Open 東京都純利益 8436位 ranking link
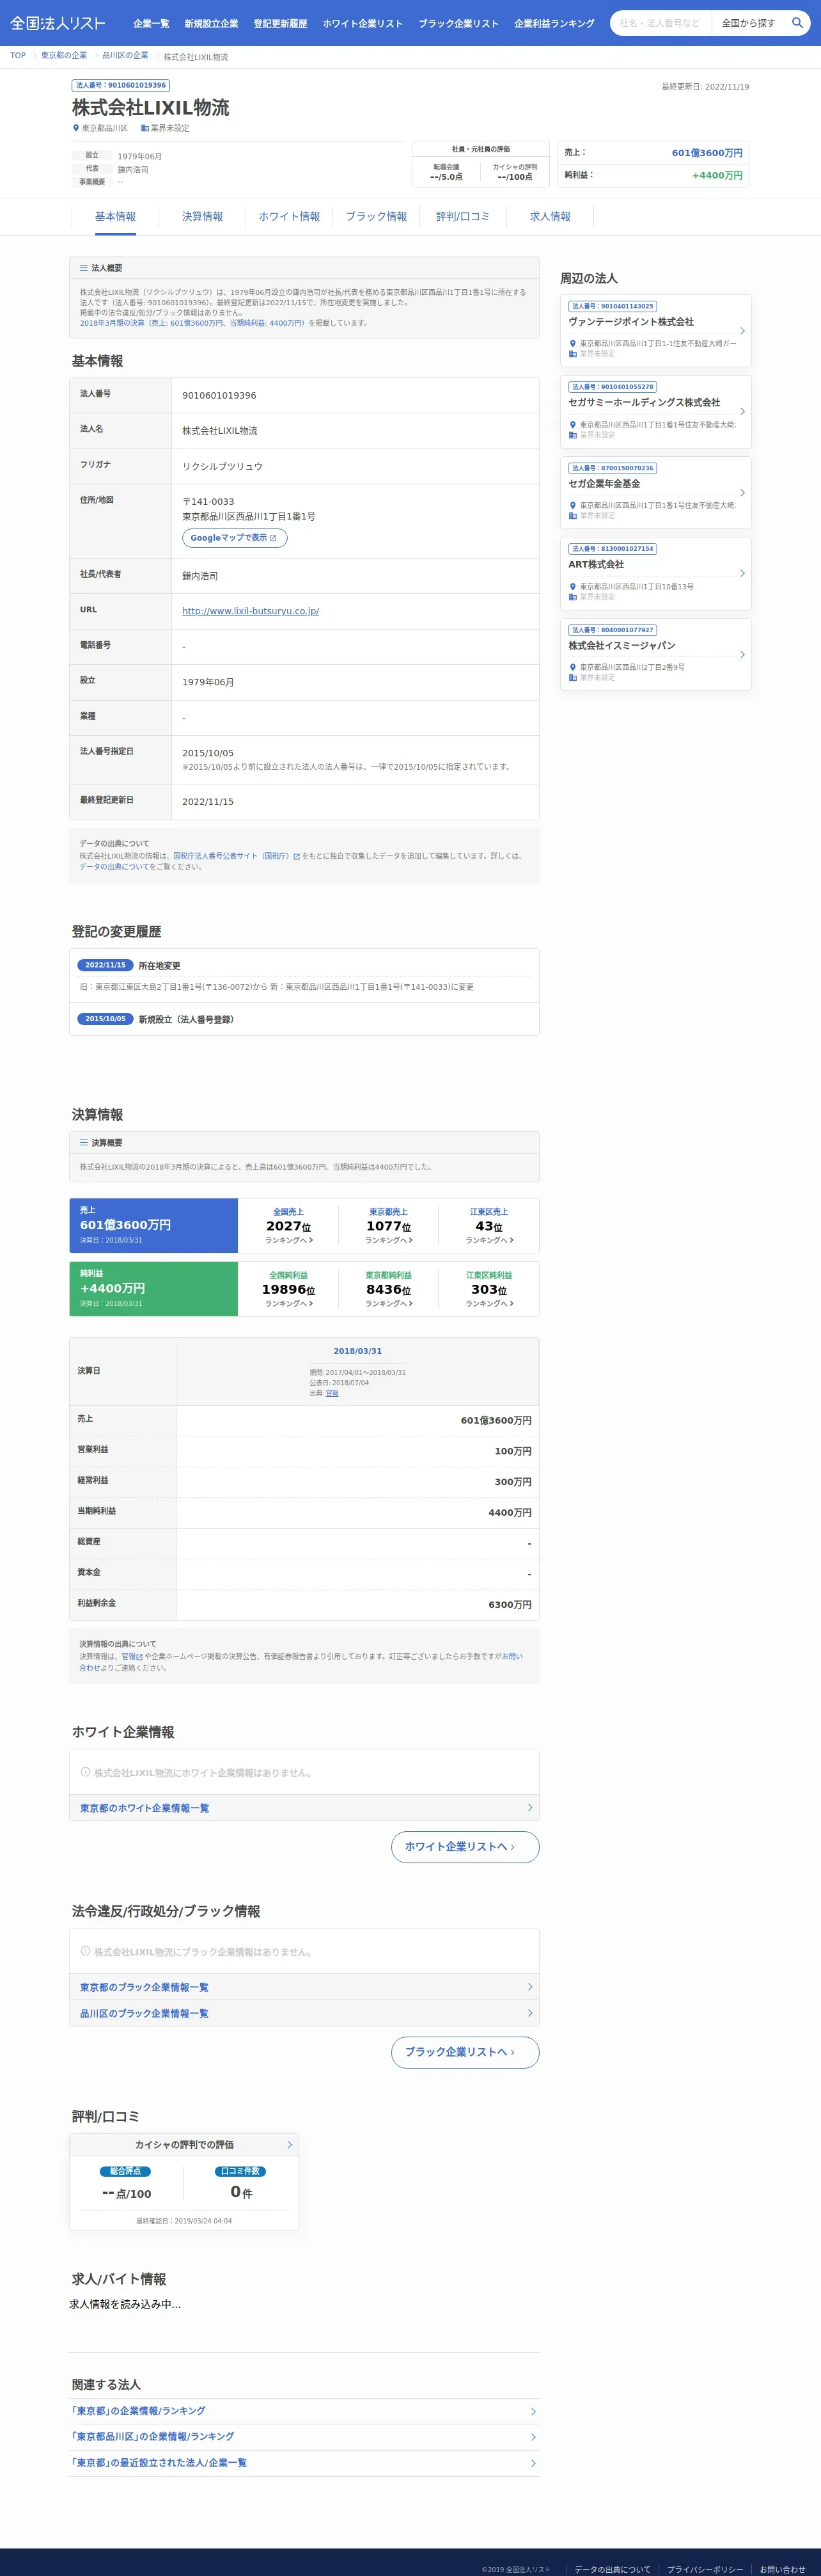 click(x=389, y=1289)
